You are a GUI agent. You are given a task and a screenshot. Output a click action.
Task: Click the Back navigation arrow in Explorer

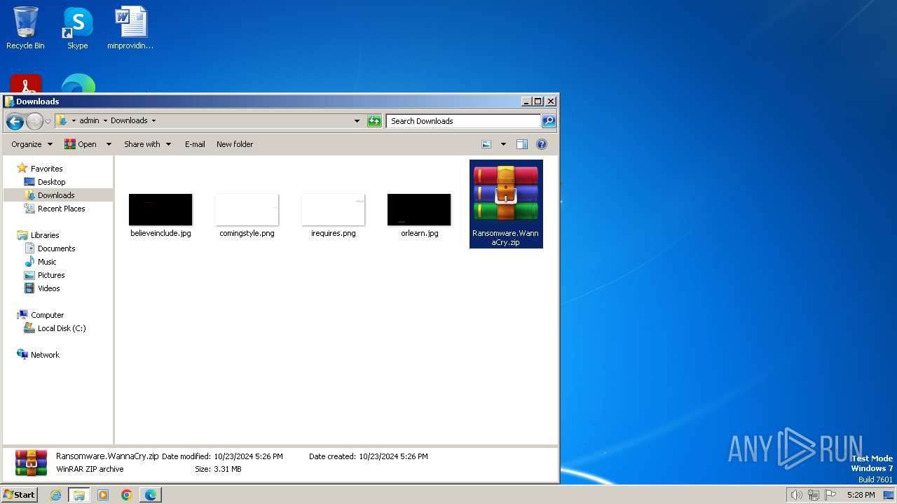coord(15,121)
